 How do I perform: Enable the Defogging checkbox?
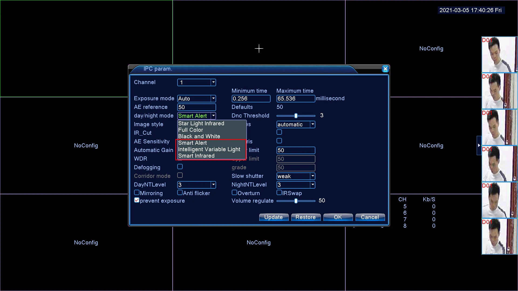pos(180,167)
